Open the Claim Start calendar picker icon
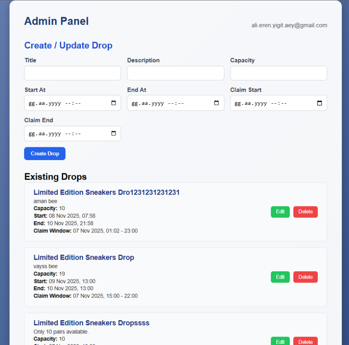The width and height of the screenshot is (349, 345). click(x=319, y=103)
